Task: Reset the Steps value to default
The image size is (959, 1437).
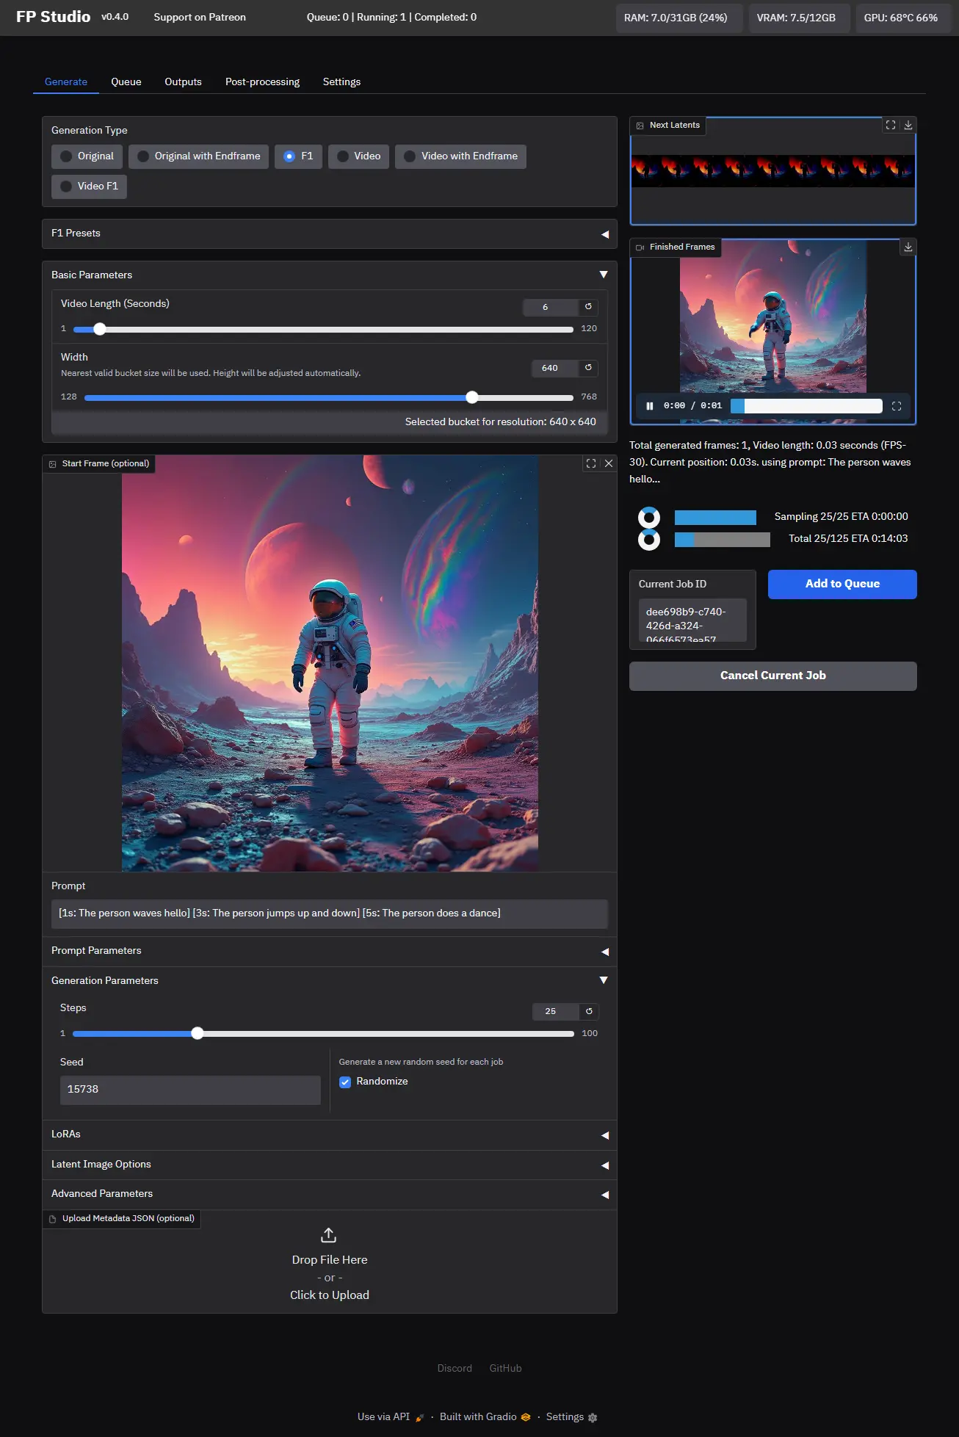Action: (589, 1011)
